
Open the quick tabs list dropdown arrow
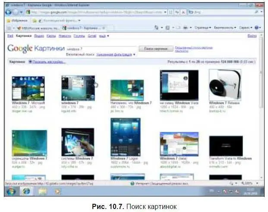(14, 28)
